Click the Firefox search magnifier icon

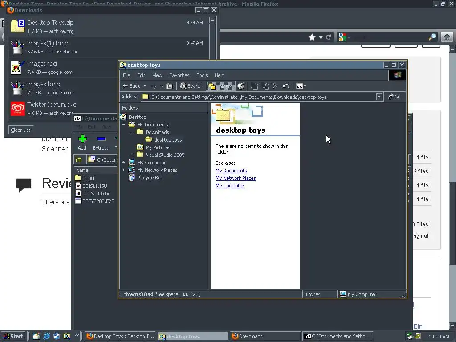[432, 37]
